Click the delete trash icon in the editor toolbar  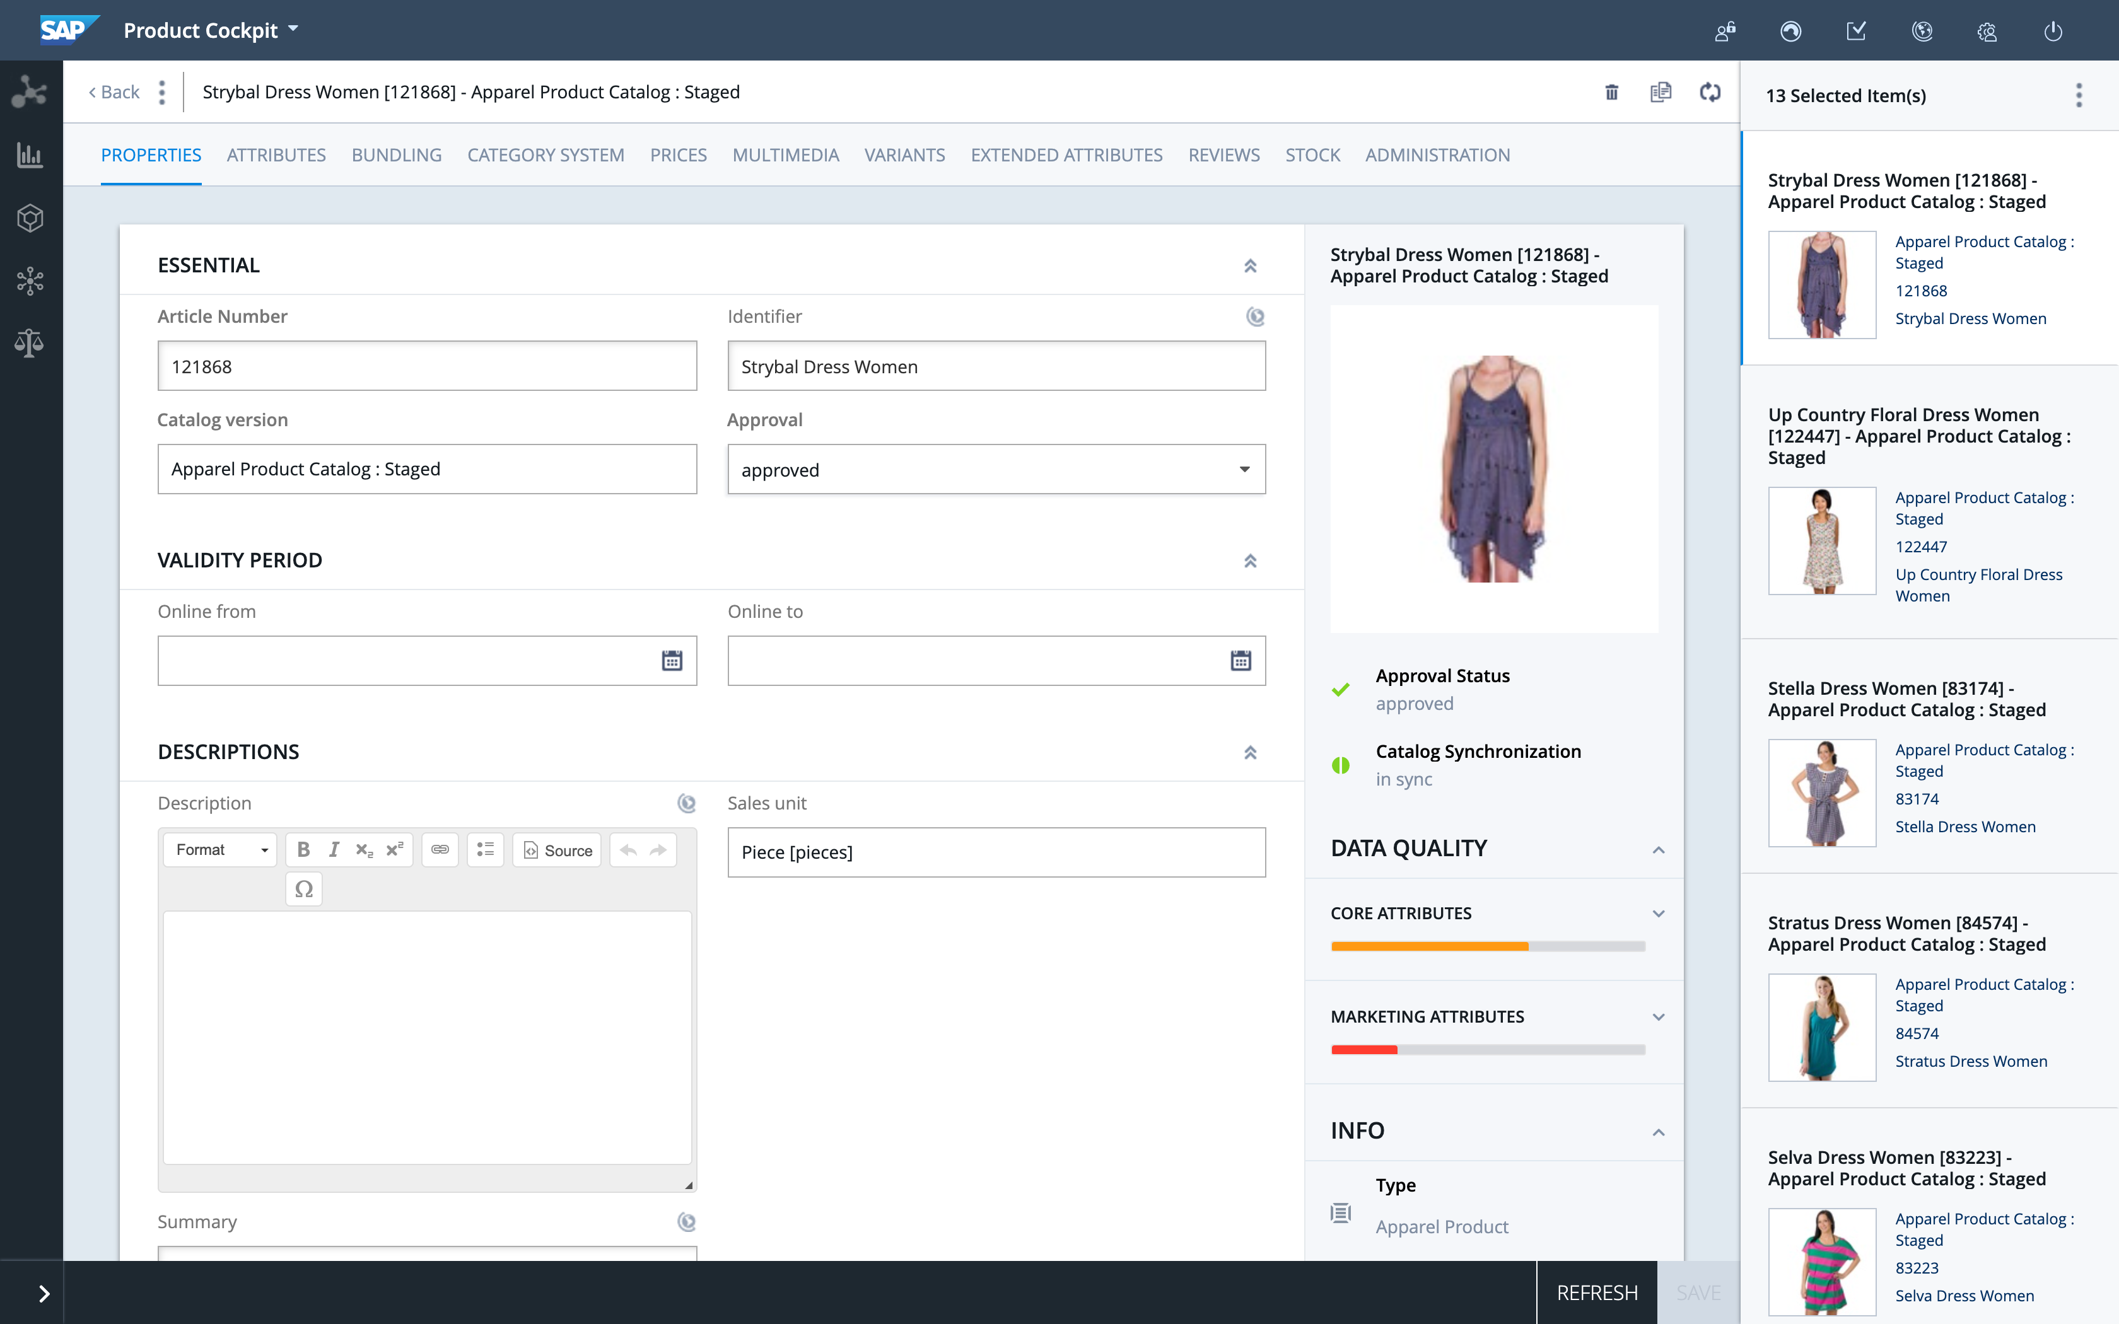(x=1611, y=92)
